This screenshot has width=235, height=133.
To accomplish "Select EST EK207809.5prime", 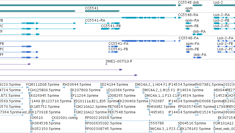I will click(x=85, y=90).
